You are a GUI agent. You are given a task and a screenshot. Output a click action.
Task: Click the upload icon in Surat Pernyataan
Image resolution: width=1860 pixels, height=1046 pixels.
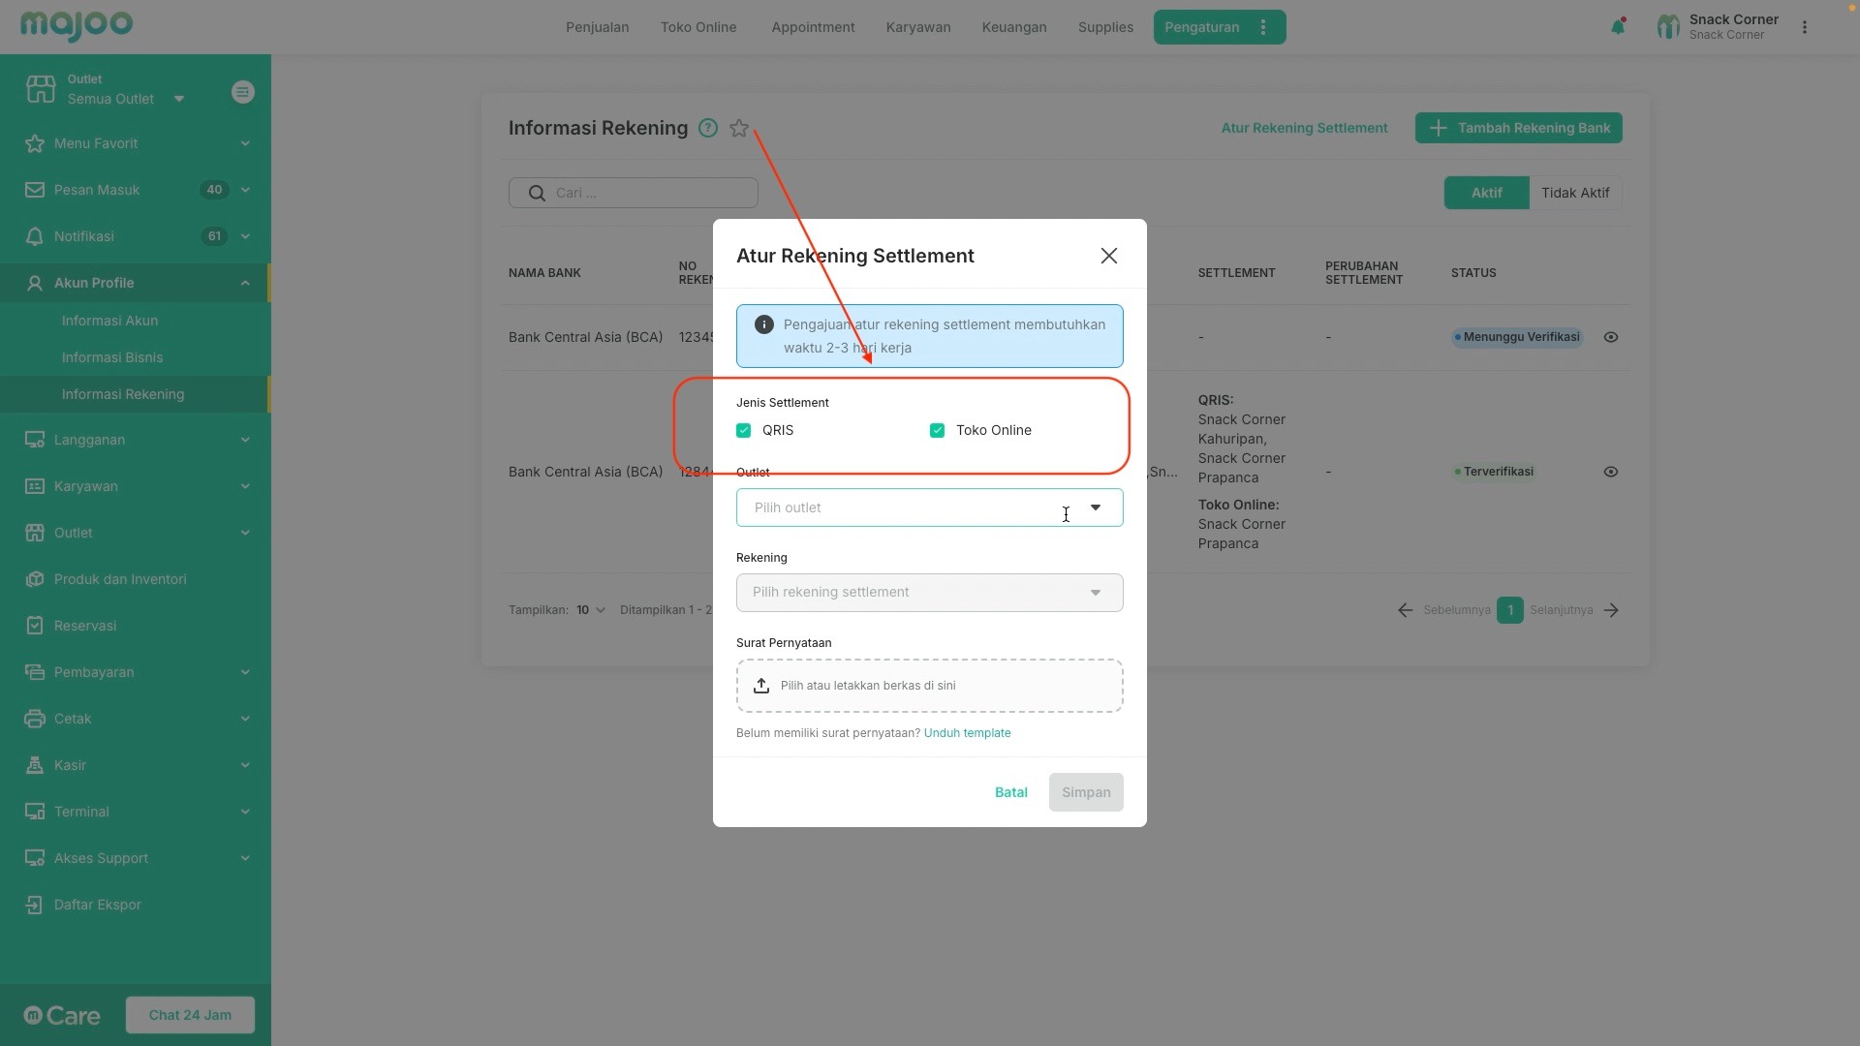point(761,686)
